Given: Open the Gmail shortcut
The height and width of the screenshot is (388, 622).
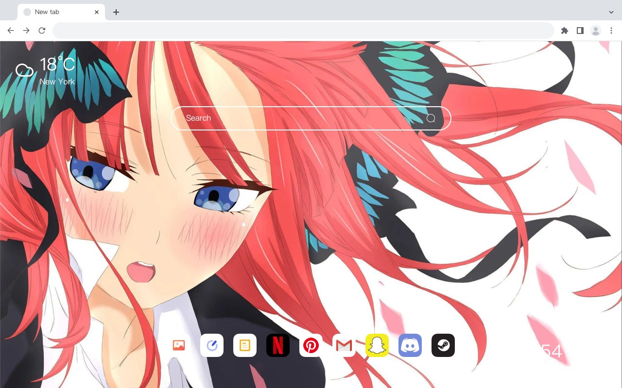Looking at the screenshot, I should [x=344, y=345].
